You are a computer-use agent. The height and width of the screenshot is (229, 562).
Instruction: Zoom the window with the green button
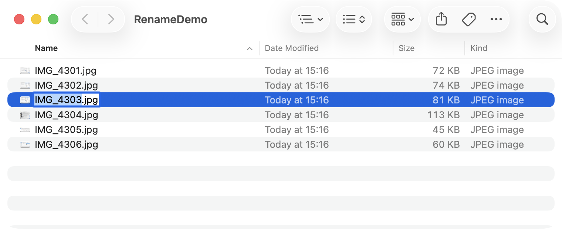pos(53,19)
